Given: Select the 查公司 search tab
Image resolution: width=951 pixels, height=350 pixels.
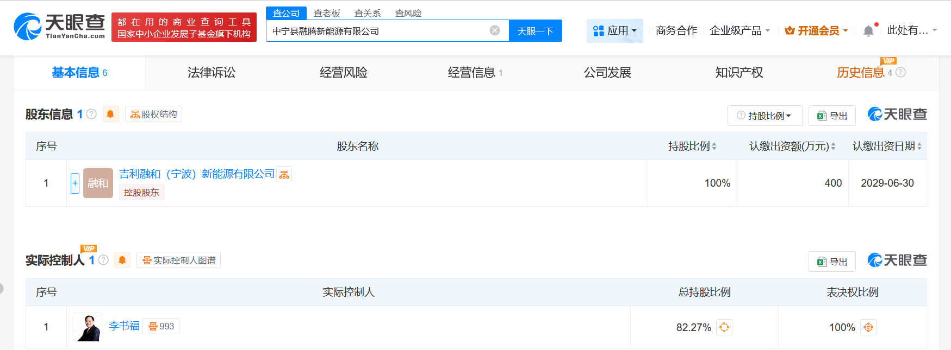Looking at the screenshot, I should point(286,13).
